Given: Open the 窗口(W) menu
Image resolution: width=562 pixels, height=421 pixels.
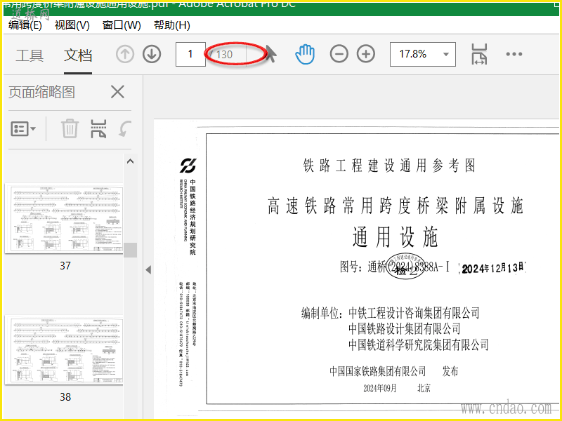Looking at the screenshot, I should (x=122, y=25).
